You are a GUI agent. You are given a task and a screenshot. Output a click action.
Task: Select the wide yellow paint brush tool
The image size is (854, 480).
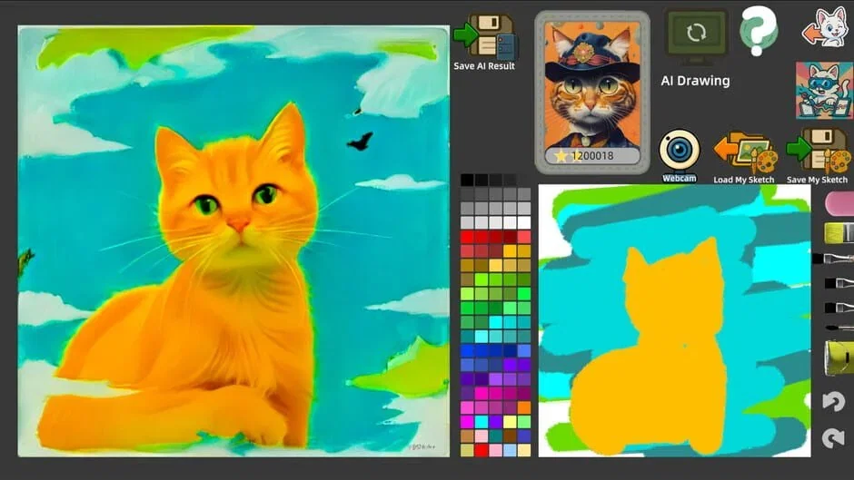pos(839,233)
